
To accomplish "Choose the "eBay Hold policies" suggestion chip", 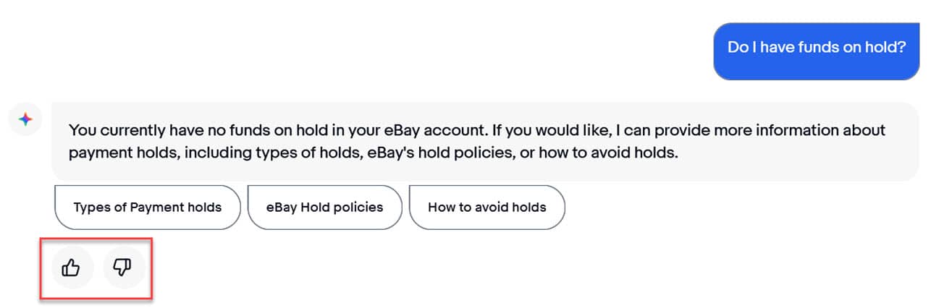I will click(x=324, y=208).
